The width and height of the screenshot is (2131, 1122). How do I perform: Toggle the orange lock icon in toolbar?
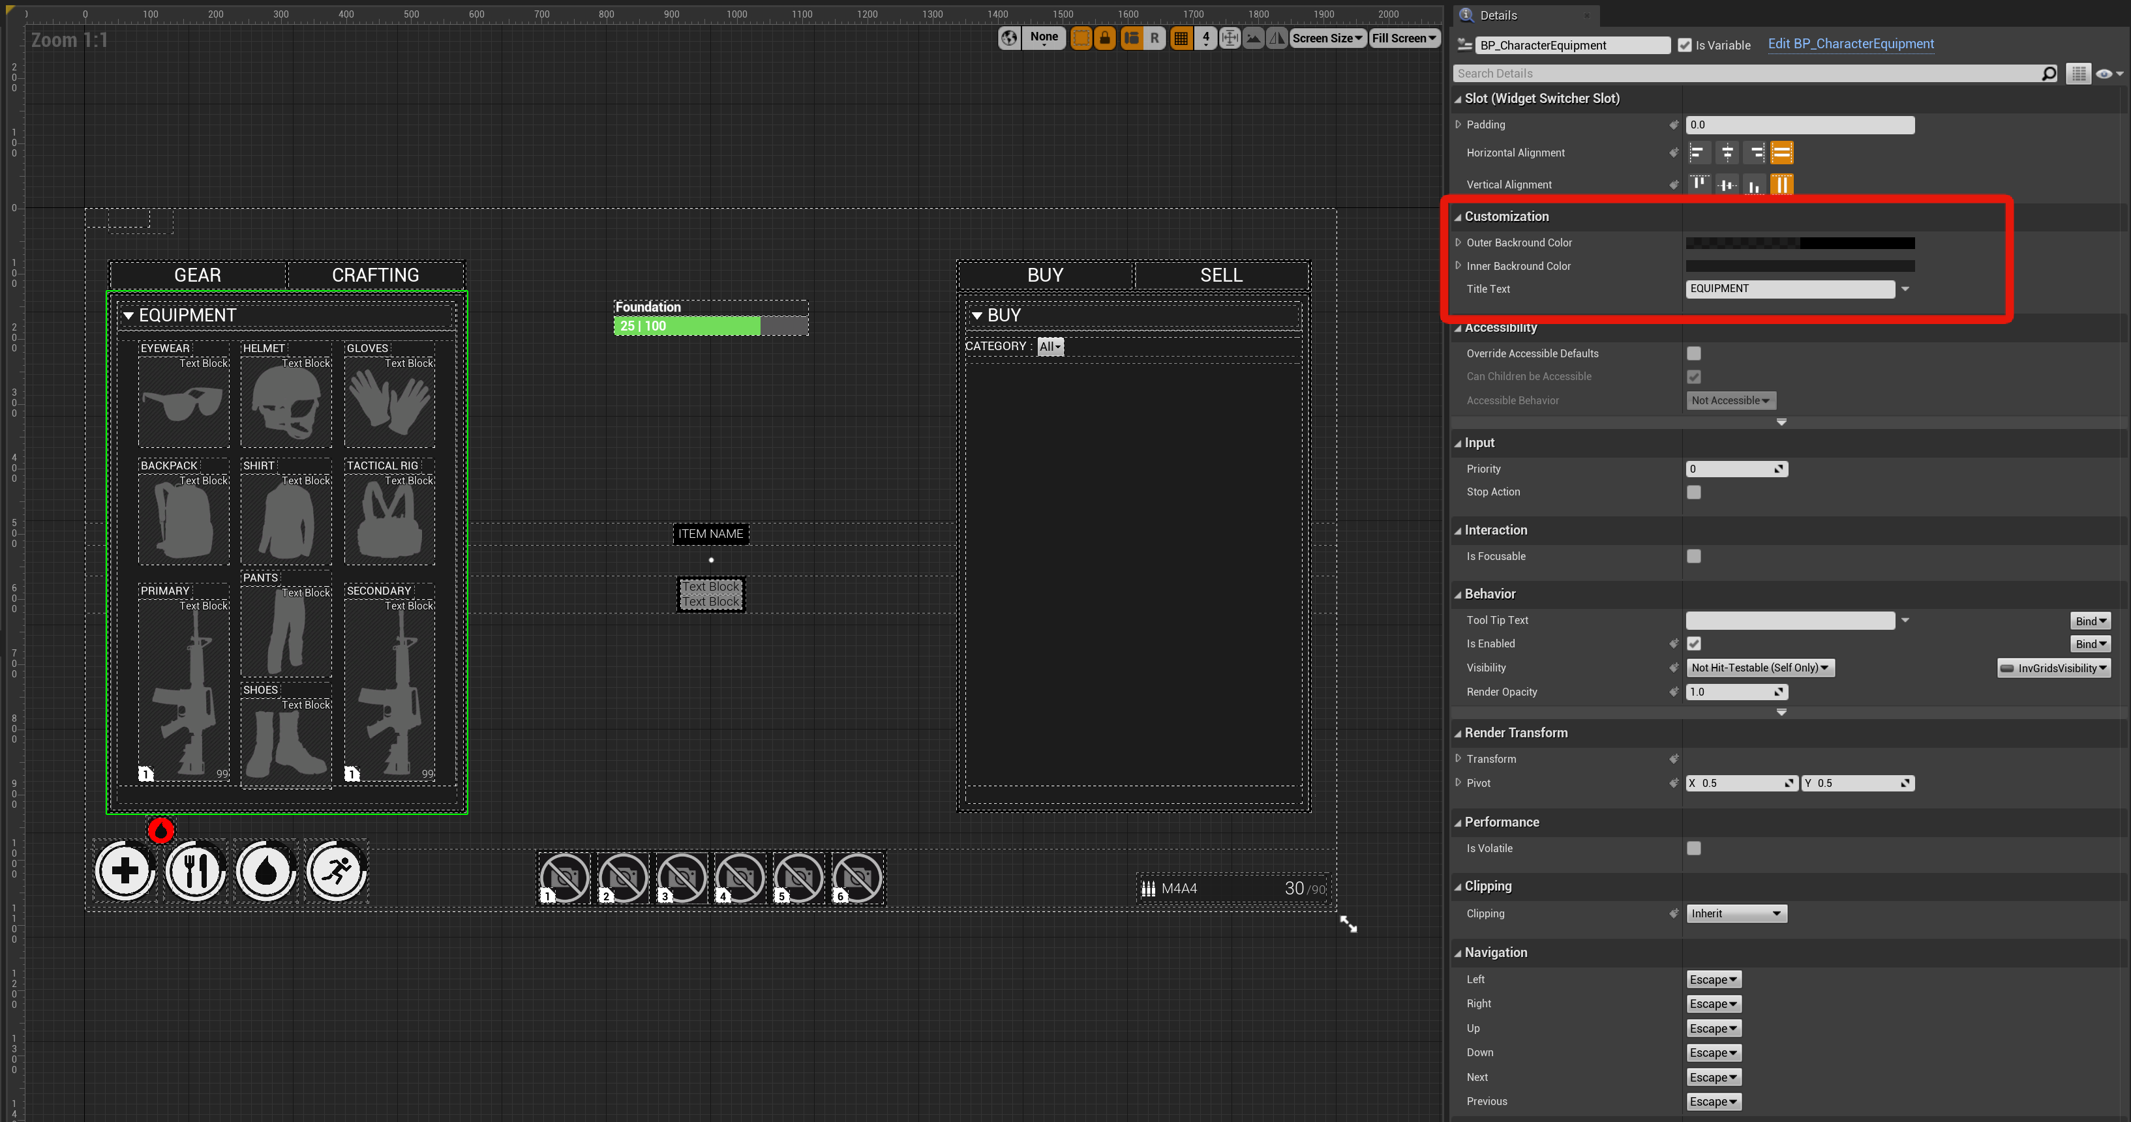[x=1104, y=38]
